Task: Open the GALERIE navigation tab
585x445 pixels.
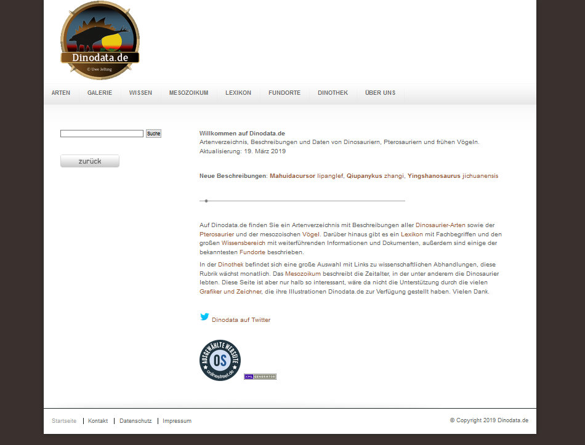Action: coord(100,93)
